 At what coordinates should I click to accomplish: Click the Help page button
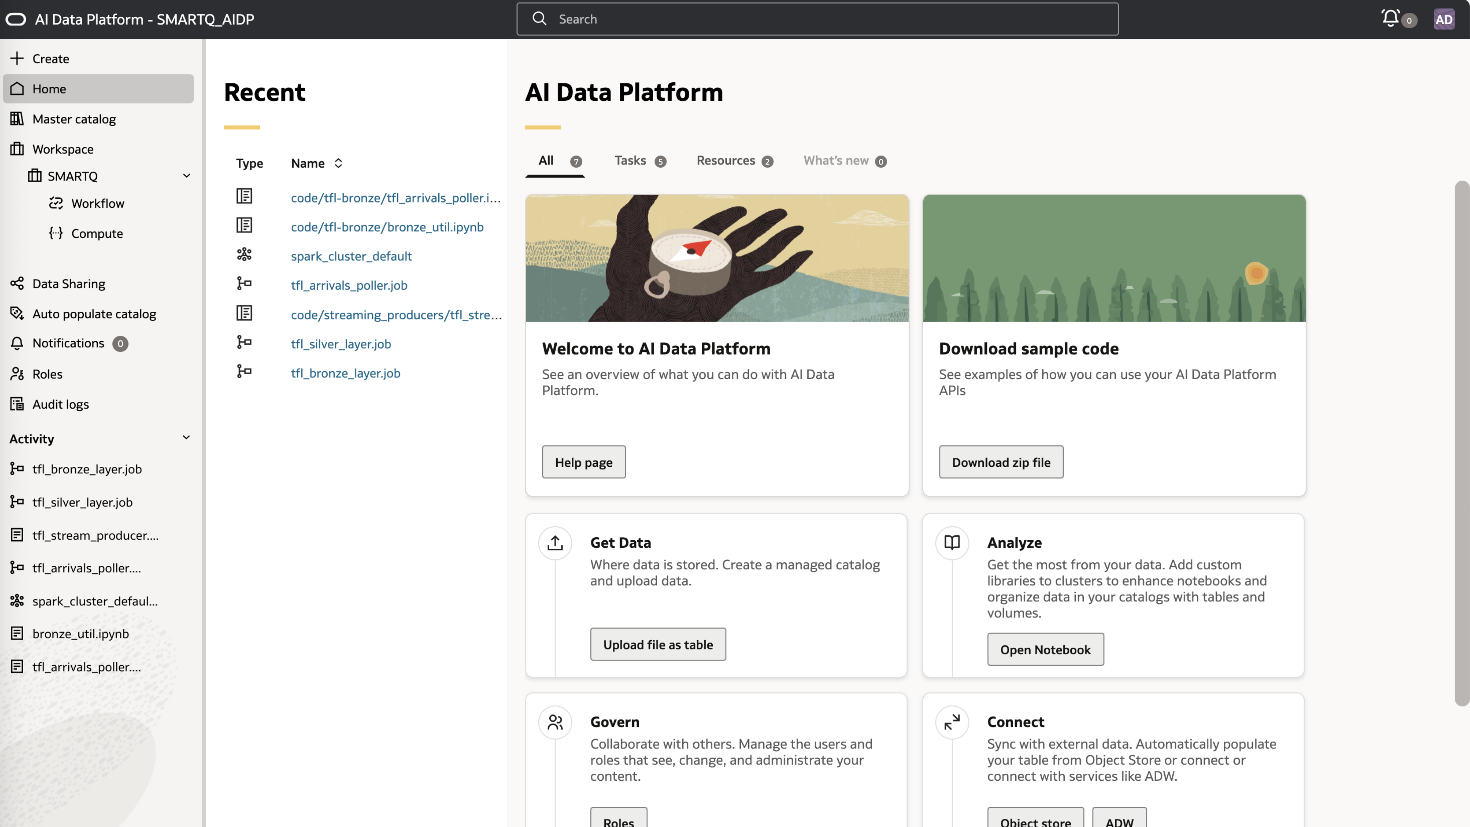coord(584,462)
